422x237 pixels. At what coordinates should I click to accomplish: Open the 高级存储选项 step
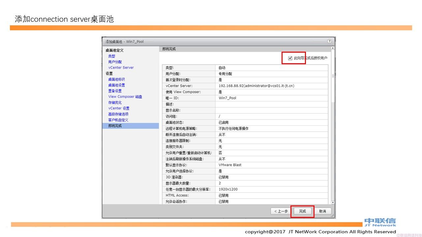click(118, 114)
